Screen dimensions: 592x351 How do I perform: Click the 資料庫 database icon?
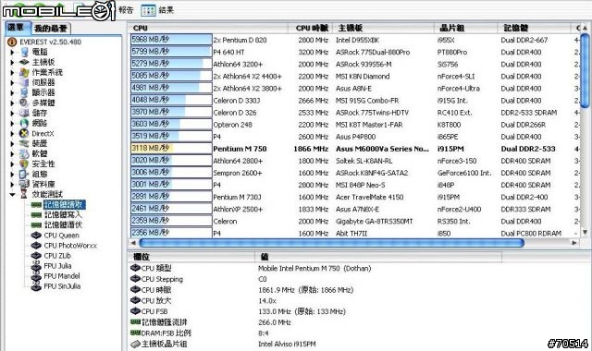pyautogui.click(x=25, y=184)
